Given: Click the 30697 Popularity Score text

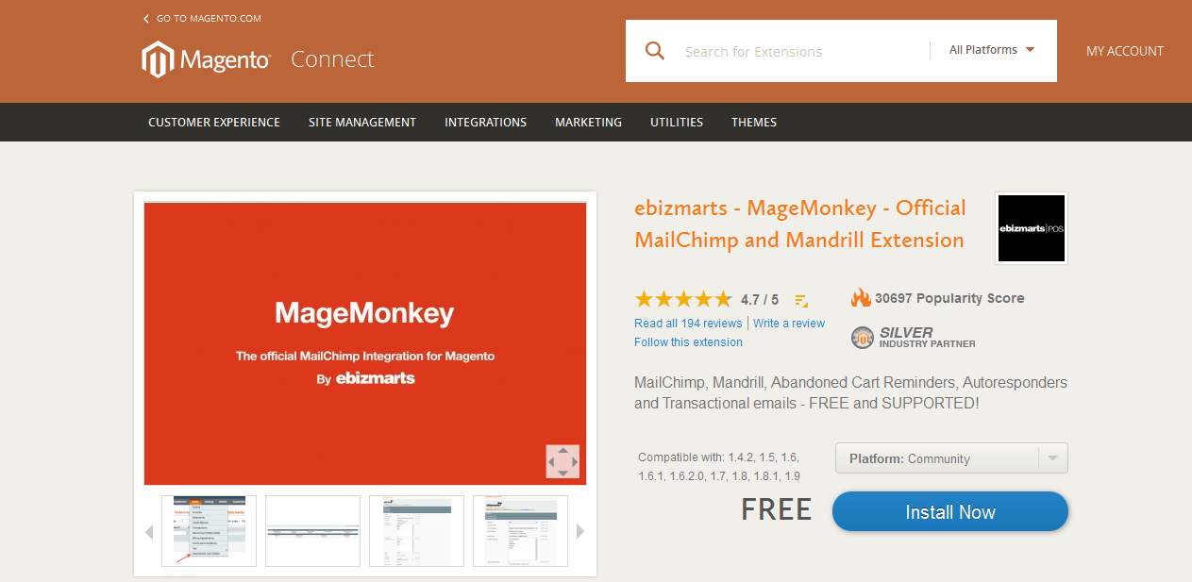Looking at the screenshot, I should [949, 298].
